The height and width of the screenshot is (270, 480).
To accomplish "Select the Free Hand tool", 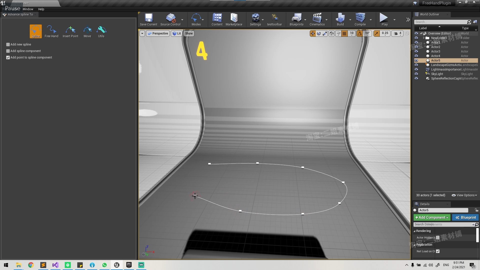I will pos(51,31).
